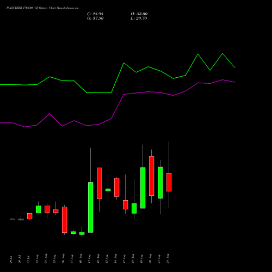Select the red candle on 14 Aug
Screen dimensions: 272x272
tap(117, 187)
